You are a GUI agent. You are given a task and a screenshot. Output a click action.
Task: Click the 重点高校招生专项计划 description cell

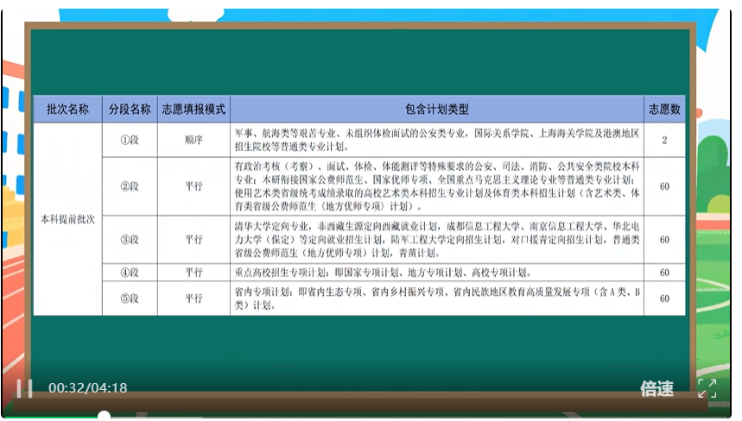[x=437, y=272]
